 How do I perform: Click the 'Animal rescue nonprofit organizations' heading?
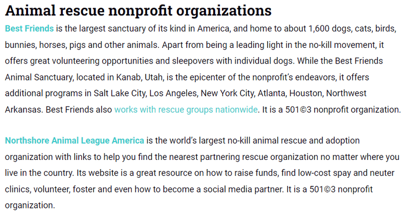[138, 10]
